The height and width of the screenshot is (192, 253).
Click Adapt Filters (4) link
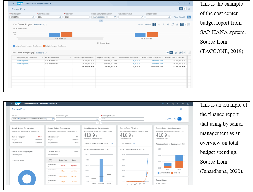click(x=179, y=17)
